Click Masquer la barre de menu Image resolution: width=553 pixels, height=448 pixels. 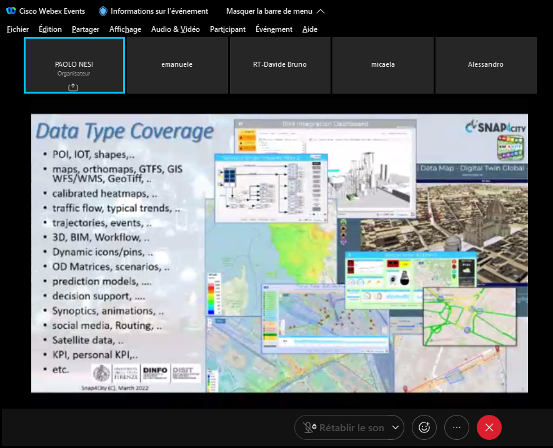point(269,11)
